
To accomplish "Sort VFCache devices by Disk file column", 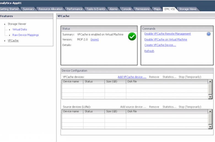I will pyautogui.click(x=167, y=81).
